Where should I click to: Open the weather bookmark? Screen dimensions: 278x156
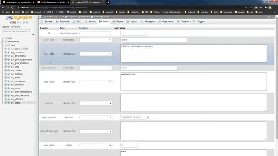pyautogui.click(x=72, y=12)
